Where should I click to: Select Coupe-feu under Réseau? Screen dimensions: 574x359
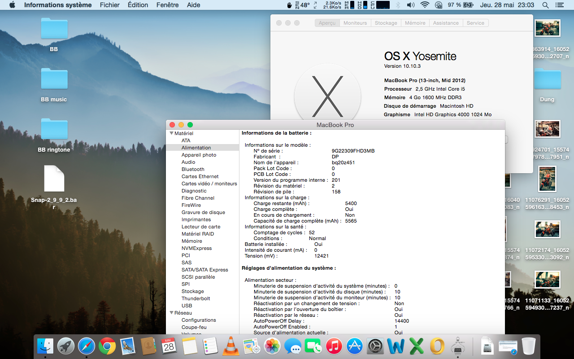(x=194, y=327)
